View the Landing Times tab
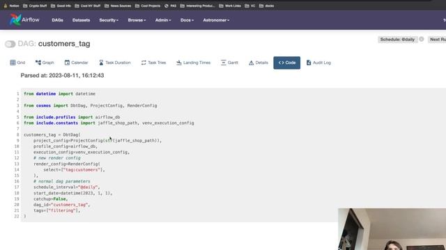This screenshot has height=250, width=446. coord(194,62)
